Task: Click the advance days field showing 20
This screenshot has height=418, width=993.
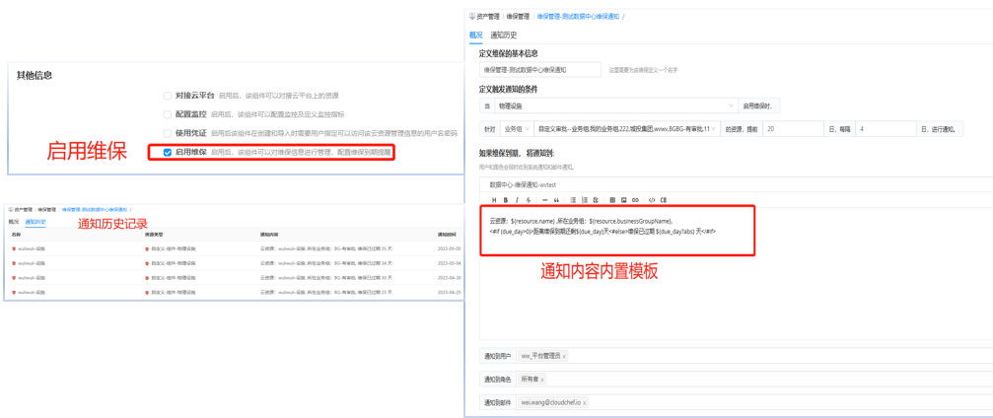Action: pyautogui.click(x=793, y=128)
